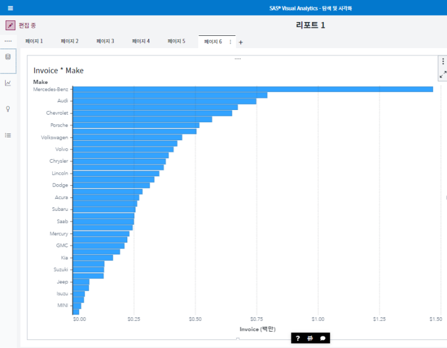
Task: Open the Data pane database icon
Action: 8,57
